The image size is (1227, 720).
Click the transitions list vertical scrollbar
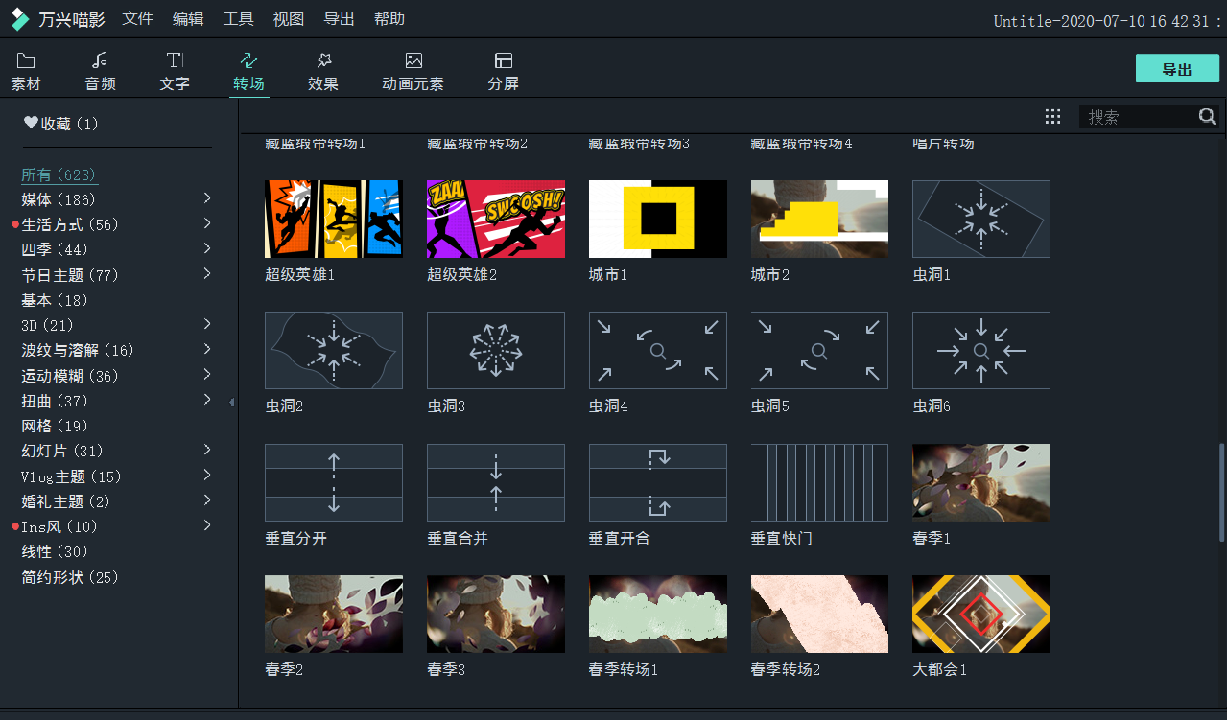1221,491
